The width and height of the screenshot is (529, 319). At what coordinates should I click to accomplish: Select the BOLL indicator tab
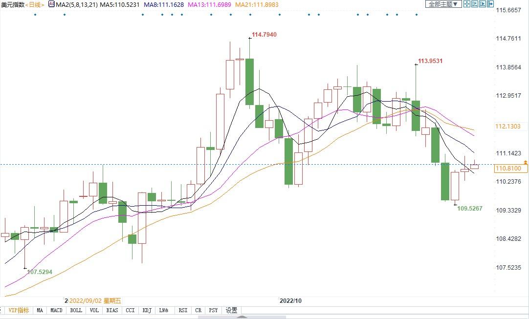[x=76, y=310]
